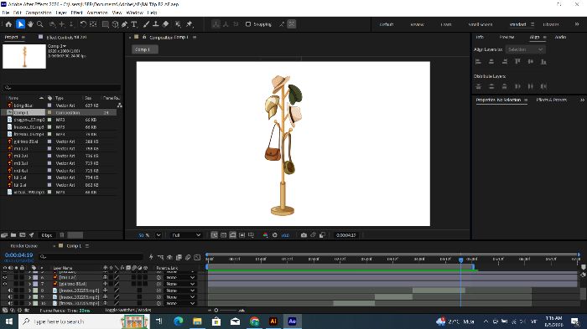Screen dimensions: 587x329
Task: Switch to the Effects & Presets tab
Action: coord(552,100)
